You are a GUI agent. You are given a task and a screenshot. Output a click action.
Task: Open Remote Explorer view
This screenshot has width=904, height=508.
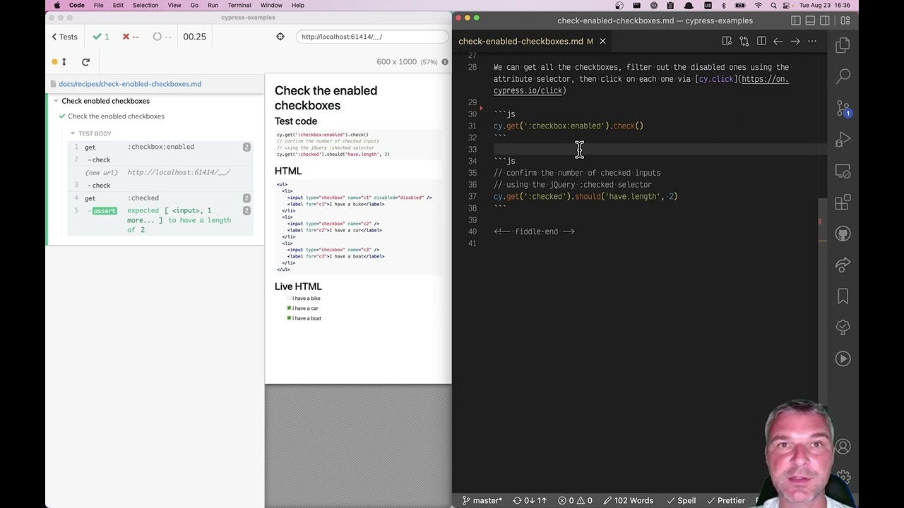pos(843,171)
